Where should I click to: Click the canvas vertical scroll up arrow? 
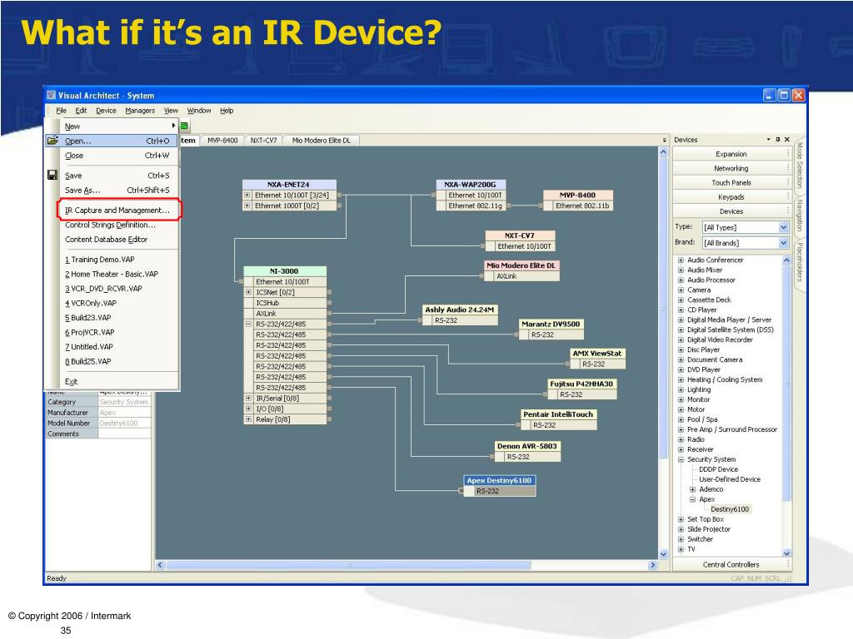coord(663,153)
